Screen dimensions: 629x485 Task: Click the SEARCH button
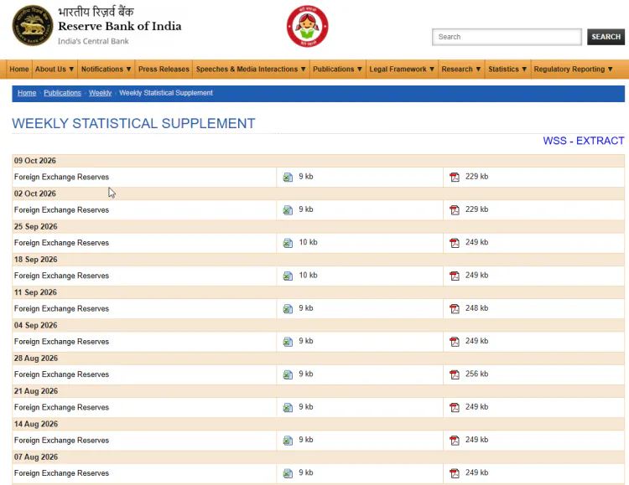(x=606, y=37)
